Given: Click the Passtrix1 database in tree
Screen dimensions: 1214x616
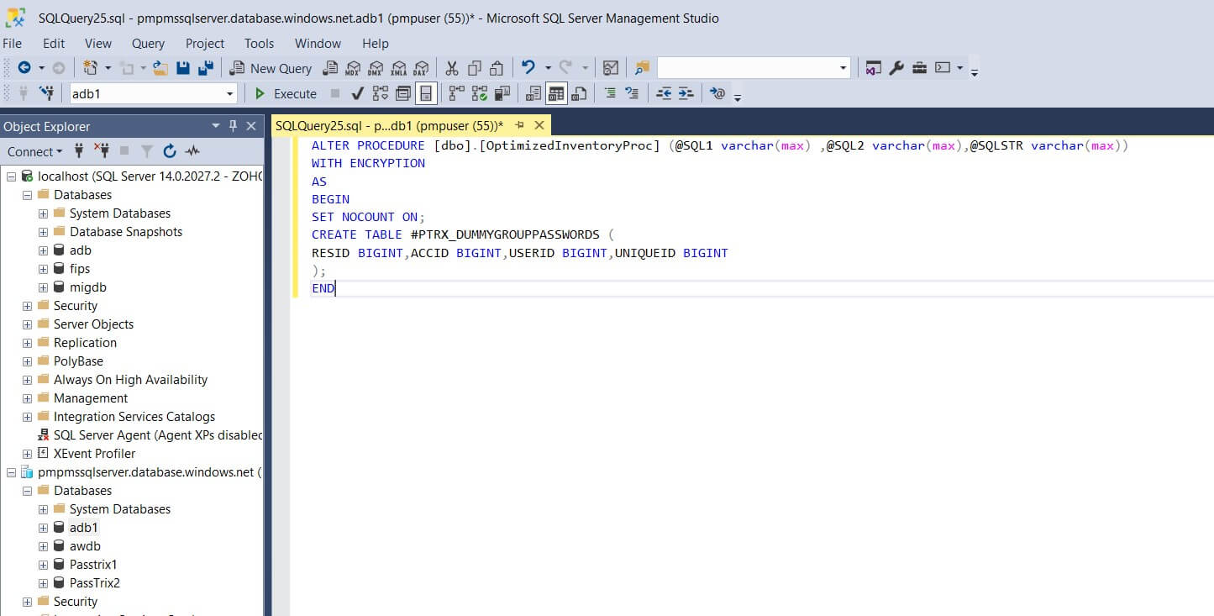Looking at the screenshot, I should pos(93,565).
